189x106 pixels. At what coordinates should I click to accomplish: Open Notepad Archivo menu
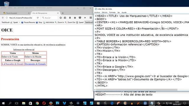tap(97, 12)
